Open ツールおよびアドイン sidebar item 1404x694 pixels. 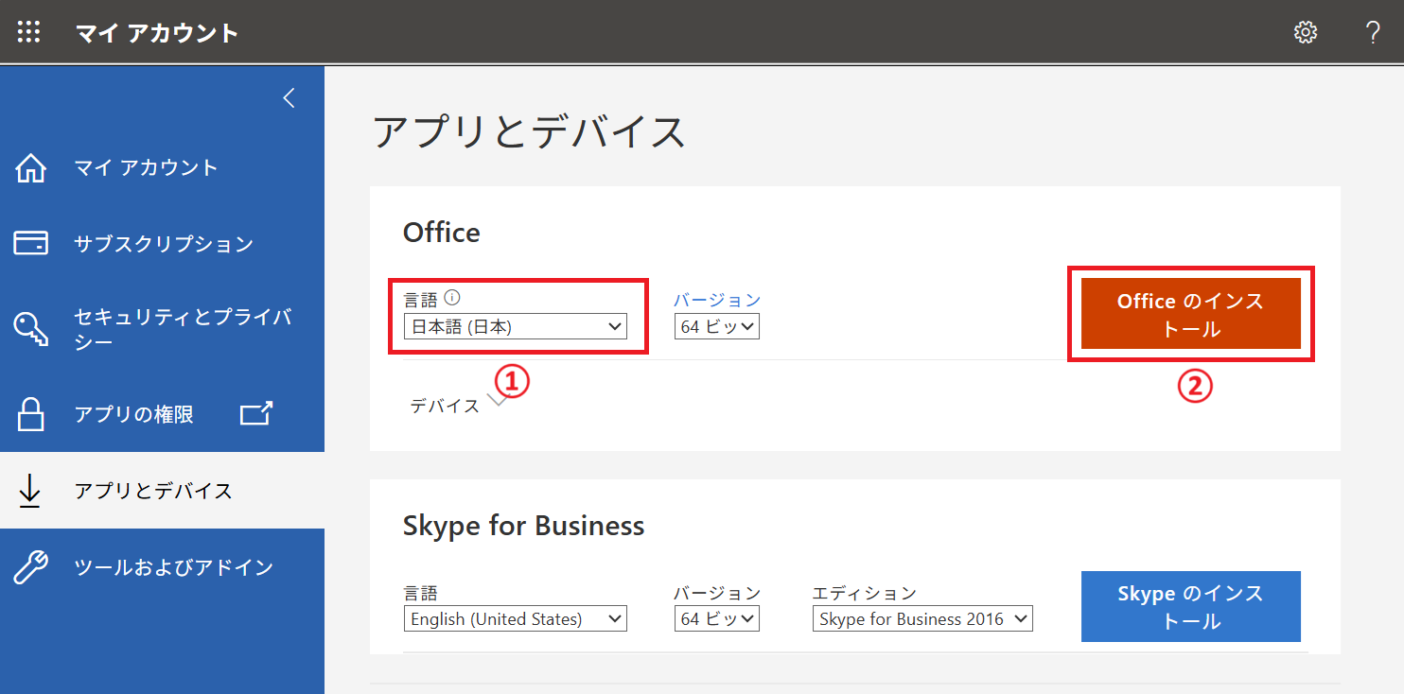162,567
